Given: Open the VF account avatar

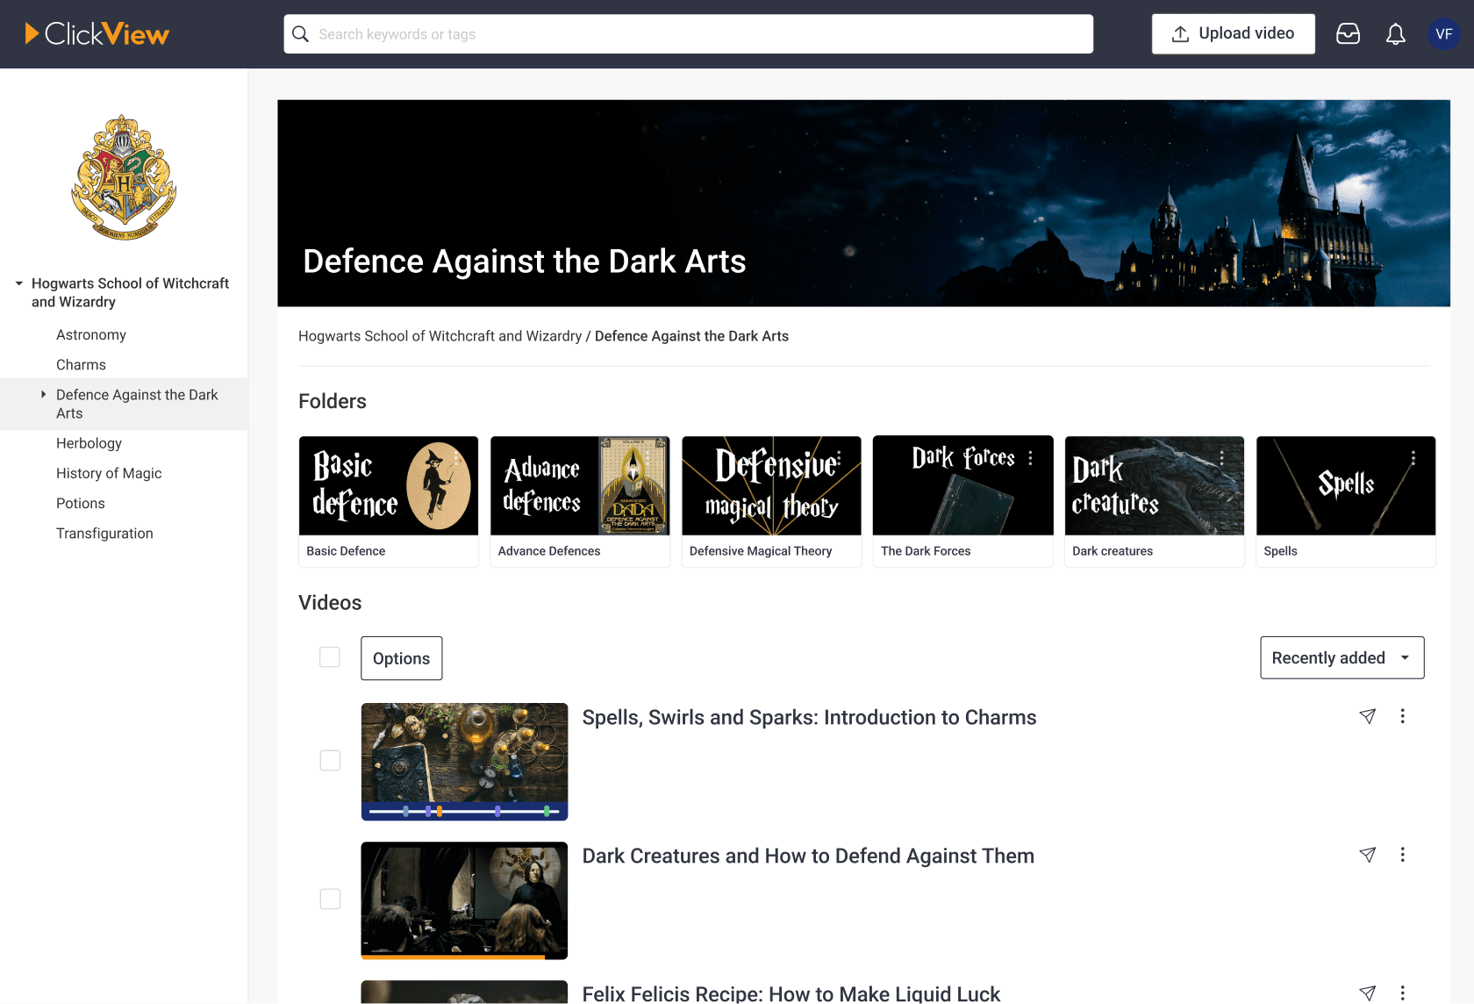Looking at the screenshot, I should point(1443,33).
